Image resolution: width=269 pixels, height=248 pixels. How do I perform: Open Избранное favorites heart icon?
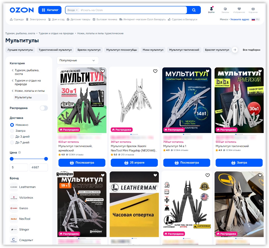(x=239, y=9)
